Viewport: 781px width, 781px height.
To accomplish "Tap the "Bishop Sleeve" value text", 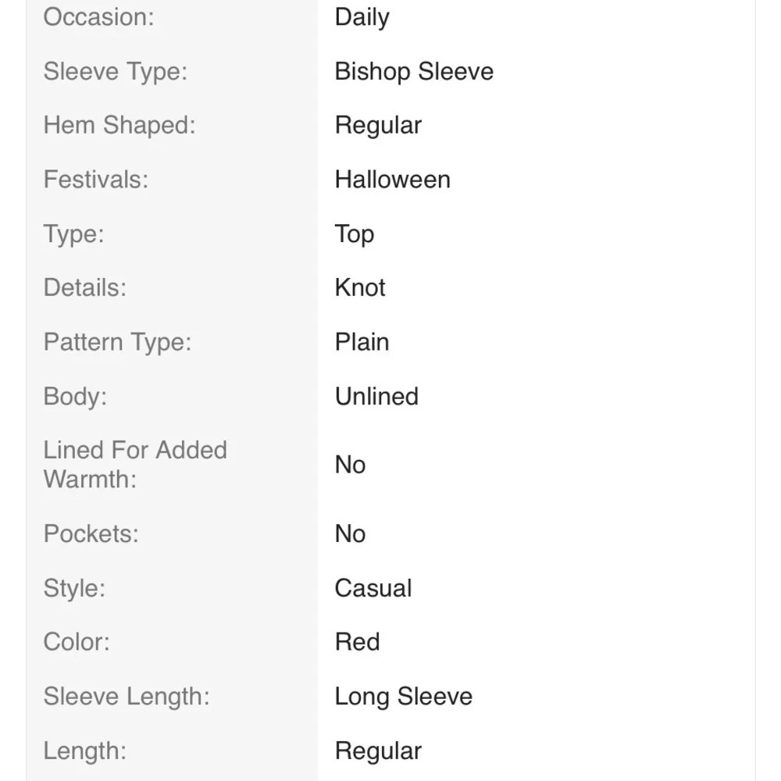I will point(414,72).
